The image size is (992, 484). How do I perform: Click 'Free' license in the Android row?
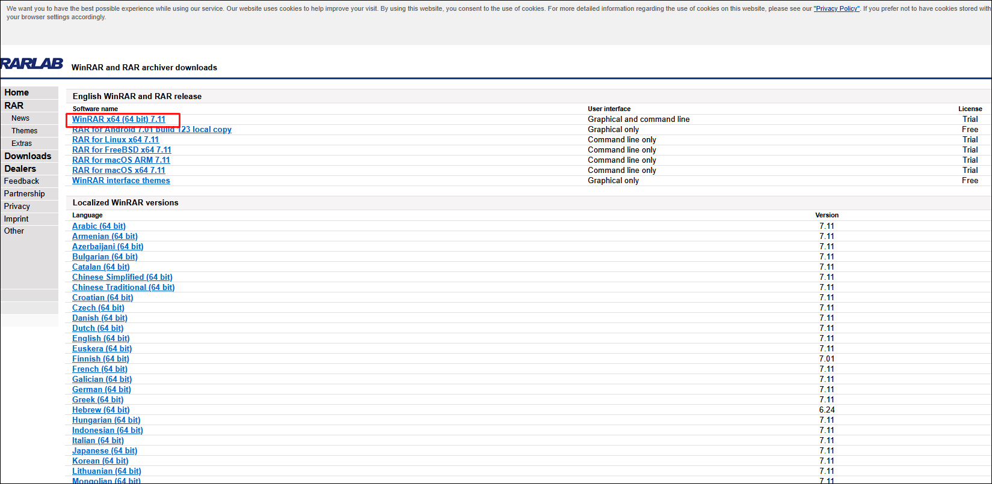[x=970, y=130]
